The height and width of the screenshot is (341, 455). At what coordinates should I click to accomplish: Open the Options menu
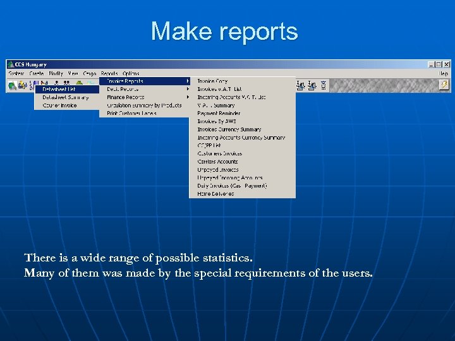(x=131, y=73)
